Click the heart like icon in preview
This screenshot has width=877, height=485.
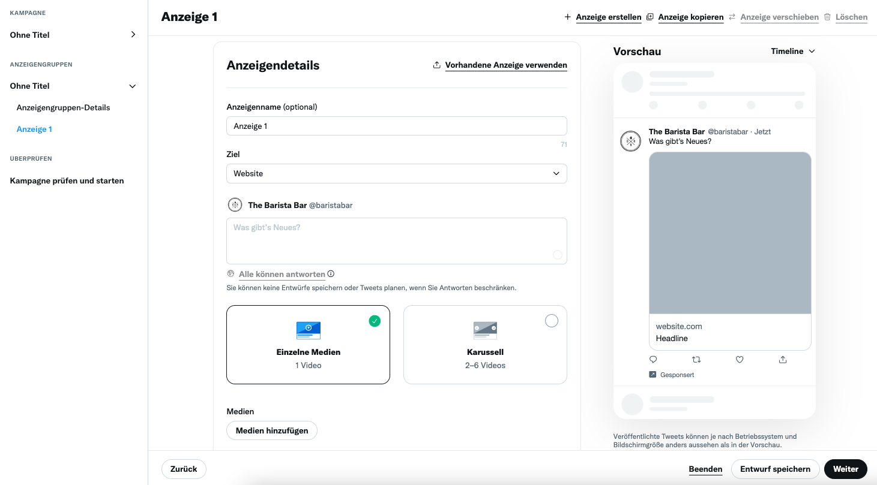[740, 360]
